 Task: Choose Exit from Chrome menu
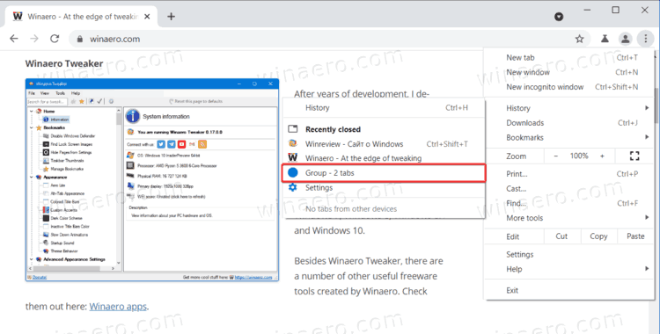569,290
